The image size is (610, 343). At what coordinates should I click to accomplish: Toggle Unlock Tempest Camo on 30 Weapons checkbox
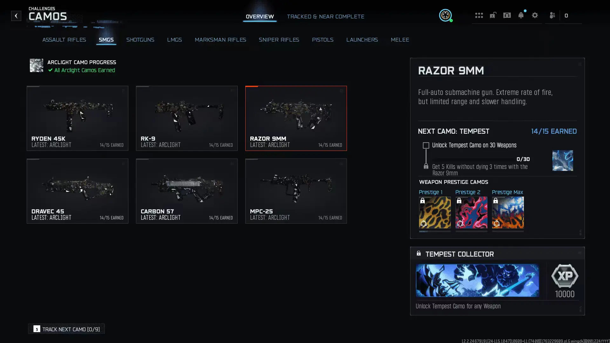point(426,145)
